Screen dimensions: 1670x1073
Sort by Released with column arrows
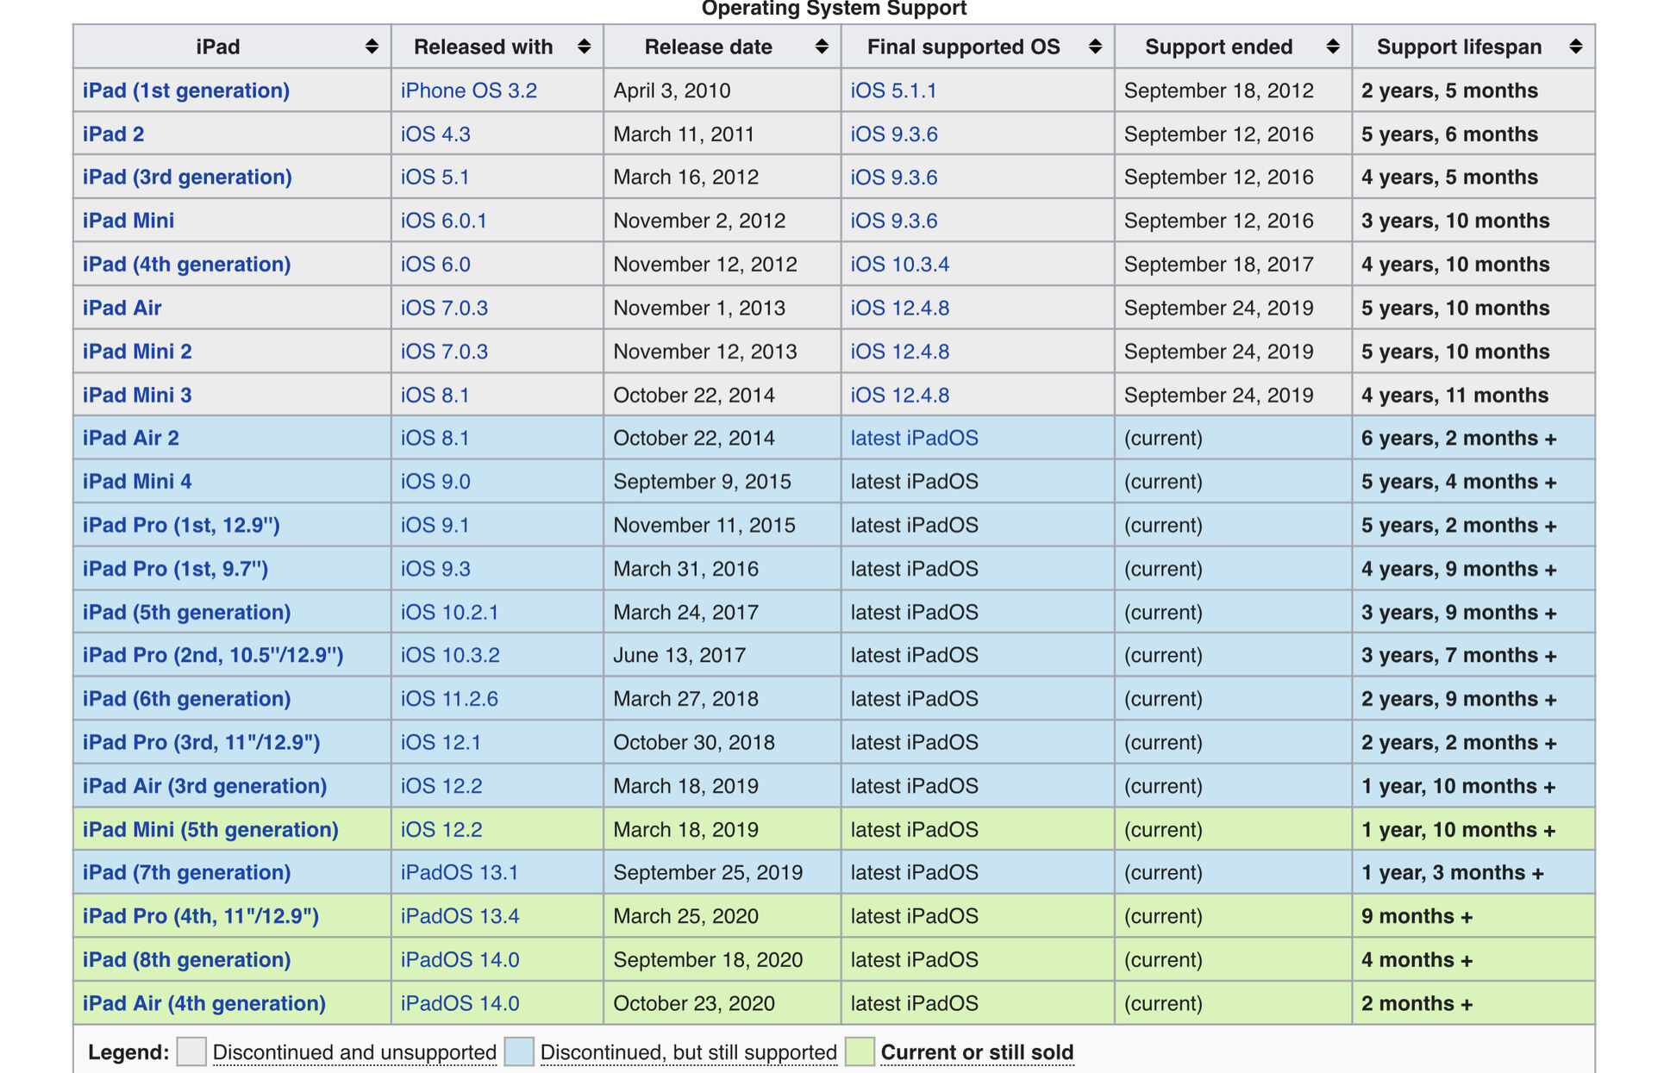tap(584, 47)
